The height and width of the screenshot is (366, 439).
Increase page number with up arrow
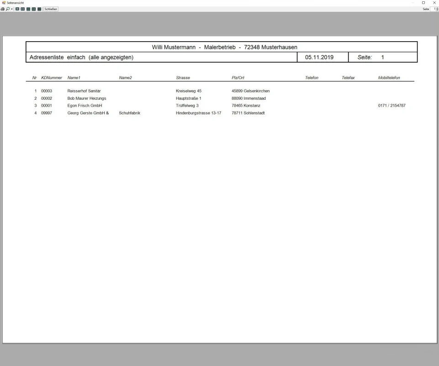click(437, 8)
